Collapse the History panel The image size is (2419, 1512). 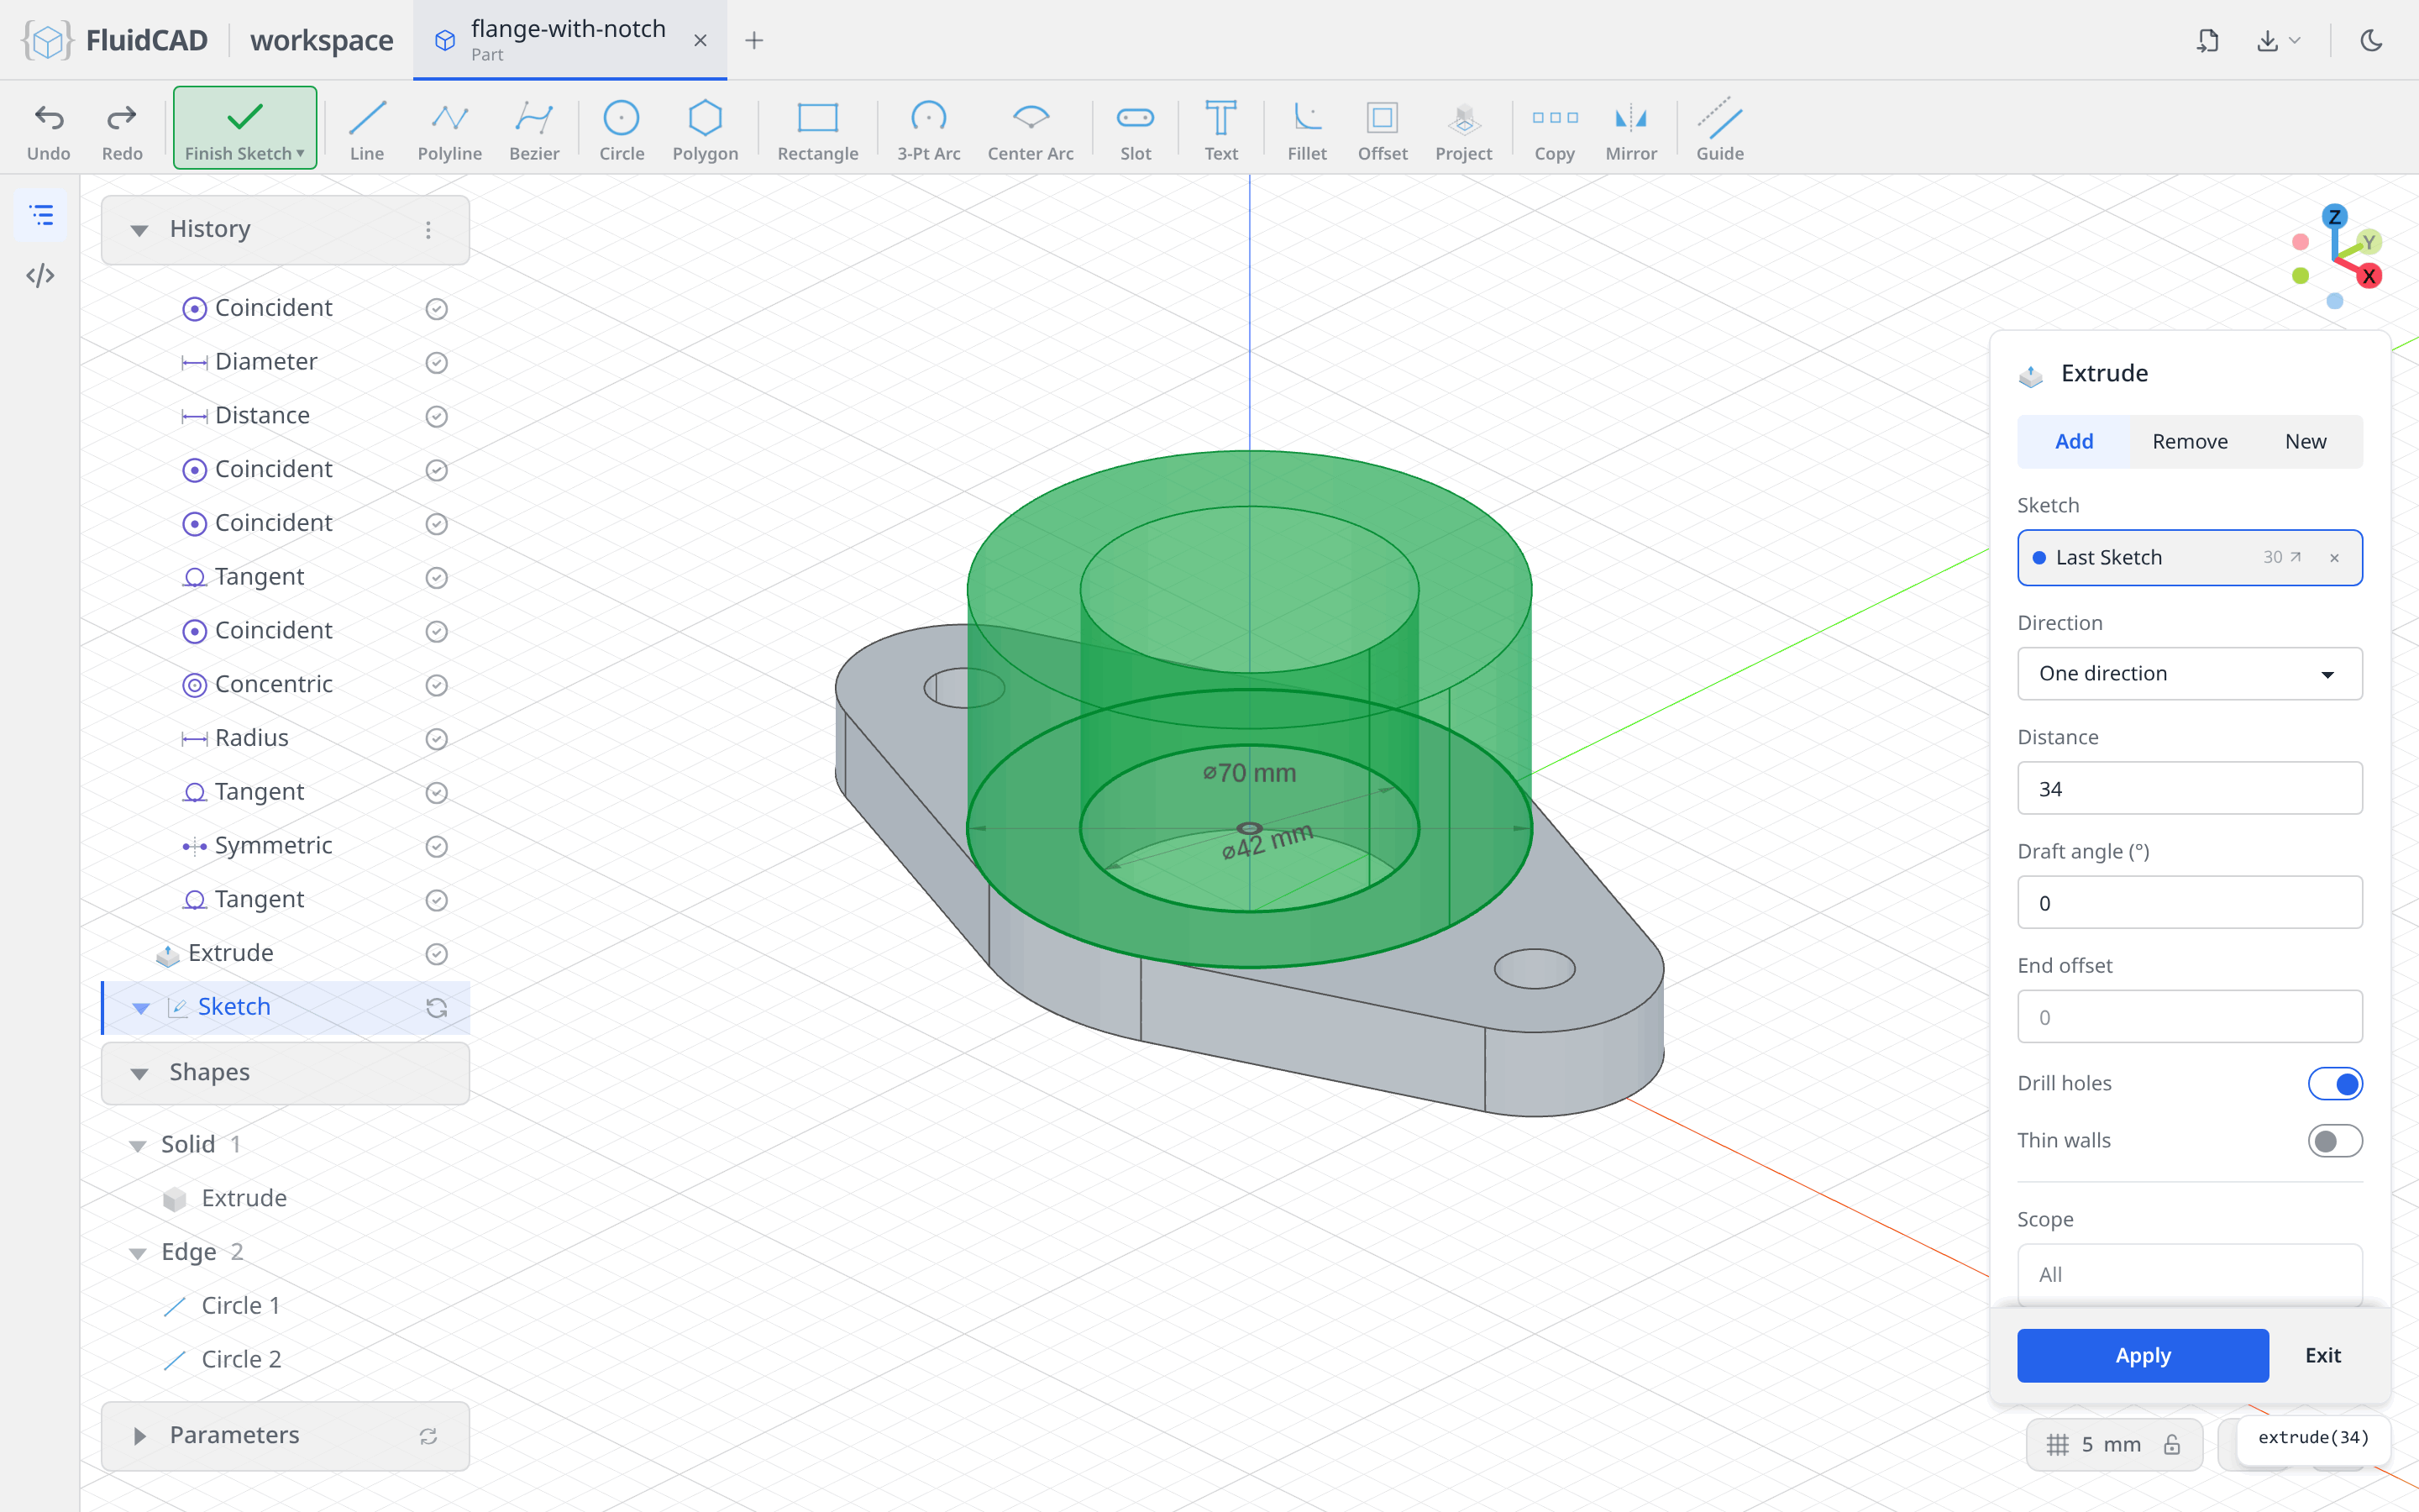pyautogui.click(x=140, y=230)
